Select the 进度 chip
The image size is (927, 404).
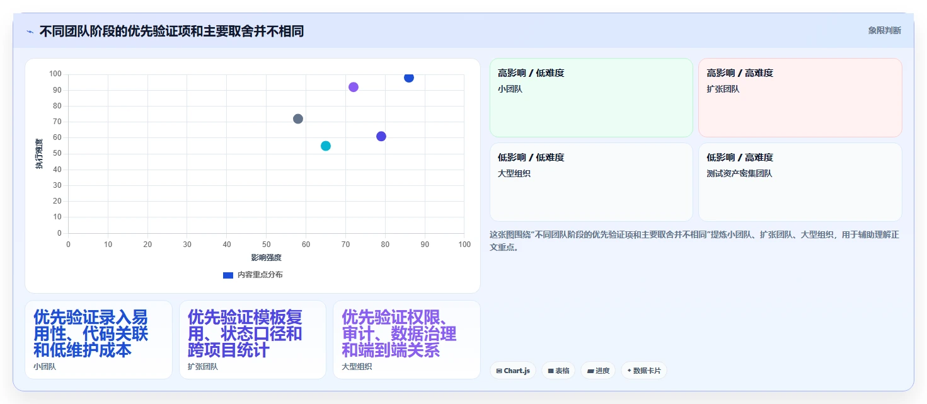tap(598, 371)
